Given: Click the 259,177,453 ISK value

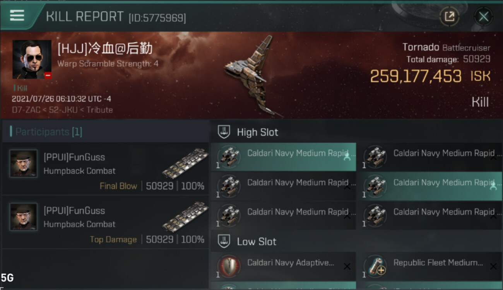Looking at the screenshot, I should coord(416,76).
